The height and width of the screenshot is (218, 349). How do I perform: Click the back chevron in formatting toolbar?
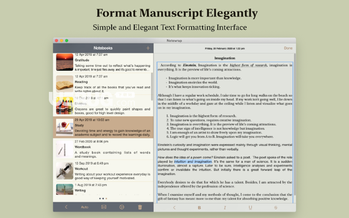tap(174, 208)
